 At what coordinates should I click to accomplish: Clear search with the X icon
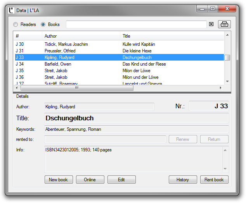[211, 24]
